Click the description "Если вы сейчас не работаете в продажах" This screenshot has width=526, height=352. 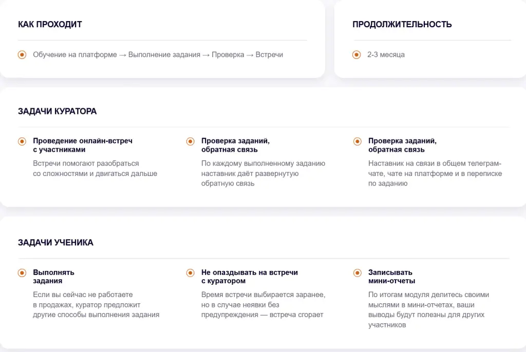point(96,305)
